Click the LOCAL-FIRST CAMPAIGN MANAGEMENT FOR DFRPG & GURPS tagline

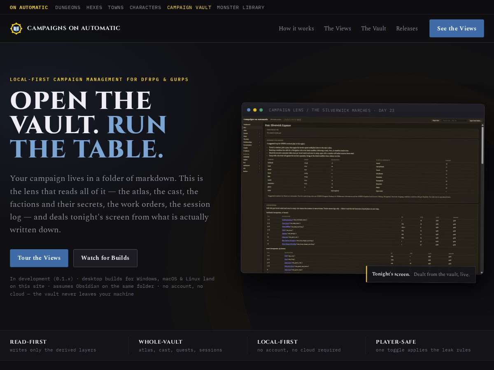tap(99, 79)
